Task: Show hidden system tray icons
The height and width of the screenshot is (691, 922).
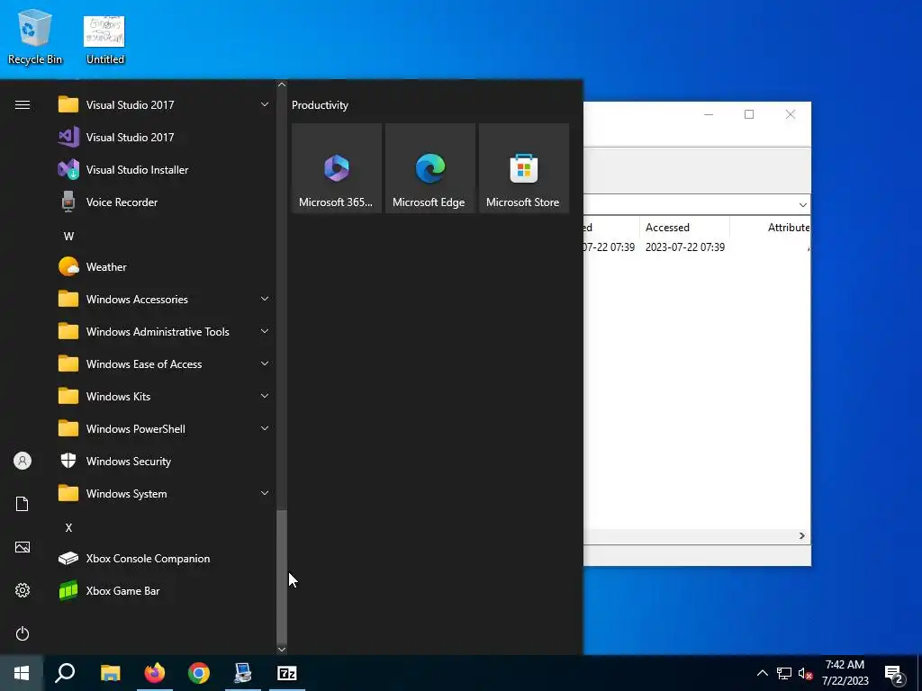Action: 762,673
